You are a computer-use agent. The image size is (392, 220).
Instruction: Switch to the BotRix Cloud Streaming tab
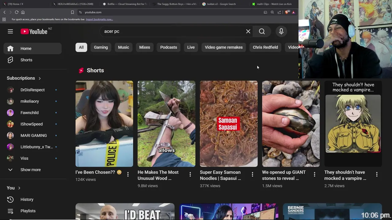coord(125,4)
